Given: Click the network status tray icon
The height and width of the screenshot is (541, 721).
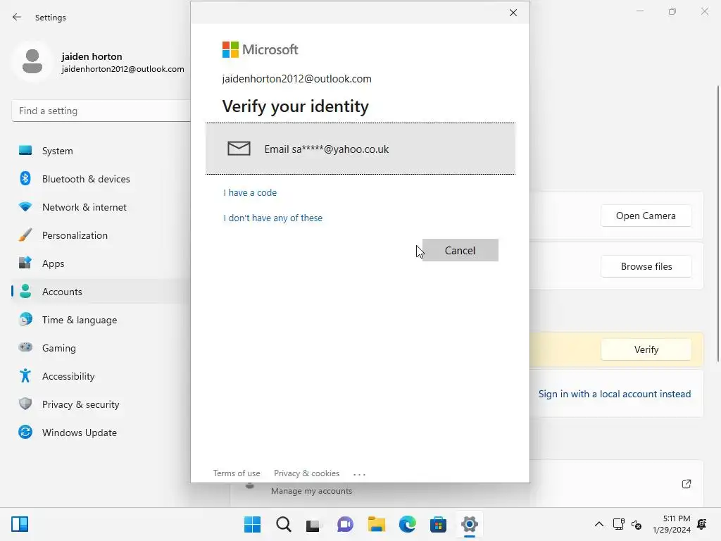Looking at the screenshot, I should pos(618,524).
